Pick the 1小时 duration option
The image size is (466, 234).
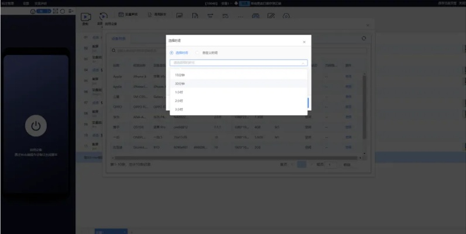click(x=179, y=92)
